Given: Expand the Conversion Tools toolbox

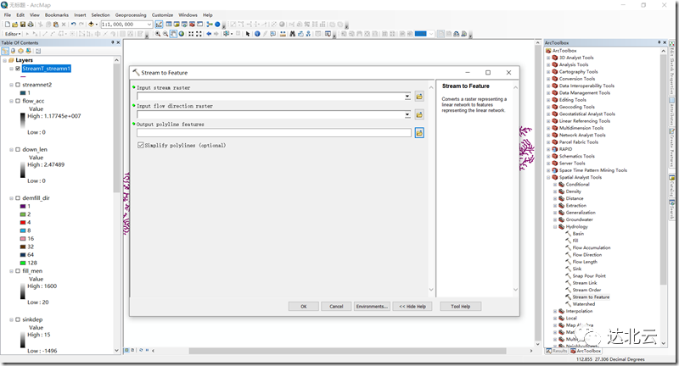Looking at the screenshot, I should coord(548,79).
